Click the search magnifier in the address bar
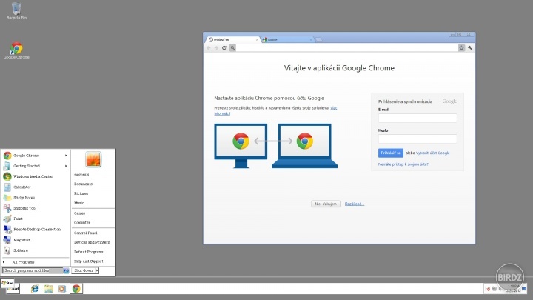533x300 pixels. pyautogui.click(x=232, y=48)
